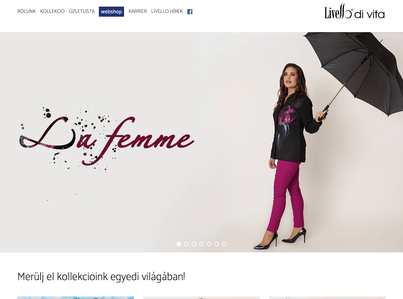Switch to the second carousel slide dot
Image resolution: width=403 pixels, height=299 pixels.
click(x=186, y=244)
